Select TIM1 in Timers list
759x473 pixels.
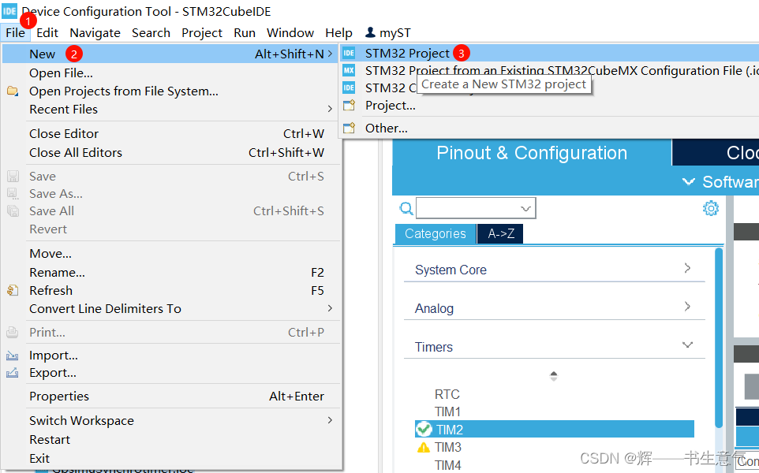click(447, 412)
